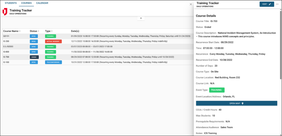
Task: Switch to the Students tab
Action: click(x=11, y=3)
